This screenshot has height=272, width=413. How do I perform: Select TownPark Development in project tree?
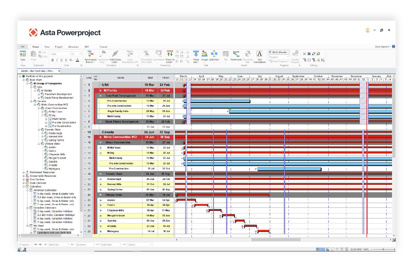coord(58,94)
